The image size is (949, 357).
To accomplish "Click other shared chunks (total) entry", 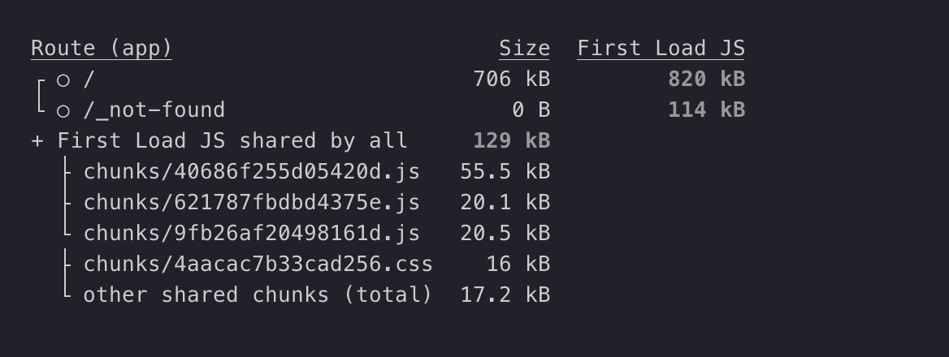I will pyautogui.click(x=258, y=295).
